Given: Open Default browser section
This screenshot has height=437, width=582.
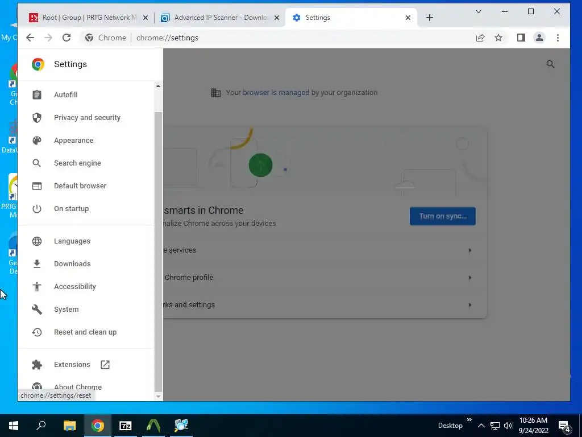Looking at the screenshot, I should point(80,186).
